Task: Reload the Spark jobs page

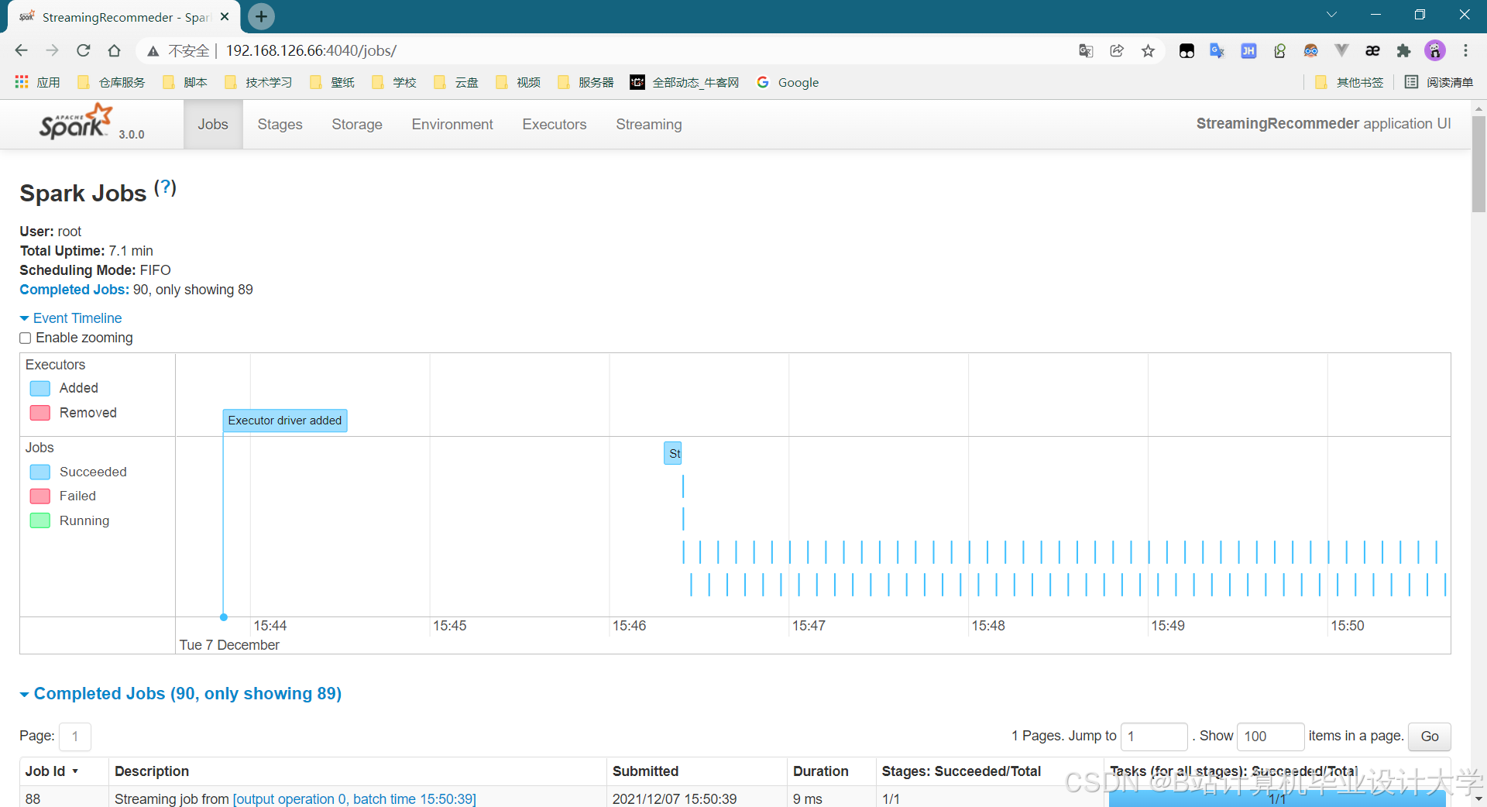Action: pos(83,50)
